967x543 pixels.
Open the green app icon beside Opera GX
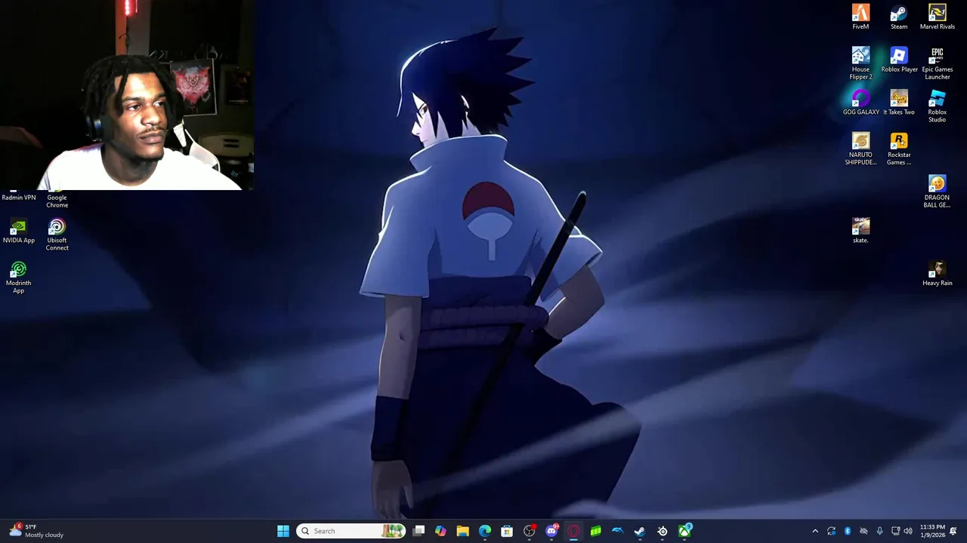click(596, 531)
